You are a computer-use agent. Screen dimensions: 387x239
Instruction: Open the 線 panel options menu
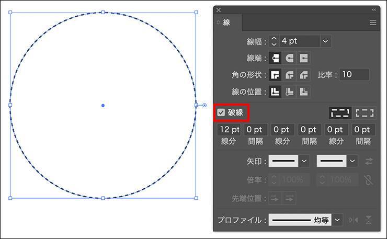pos(373,22)
